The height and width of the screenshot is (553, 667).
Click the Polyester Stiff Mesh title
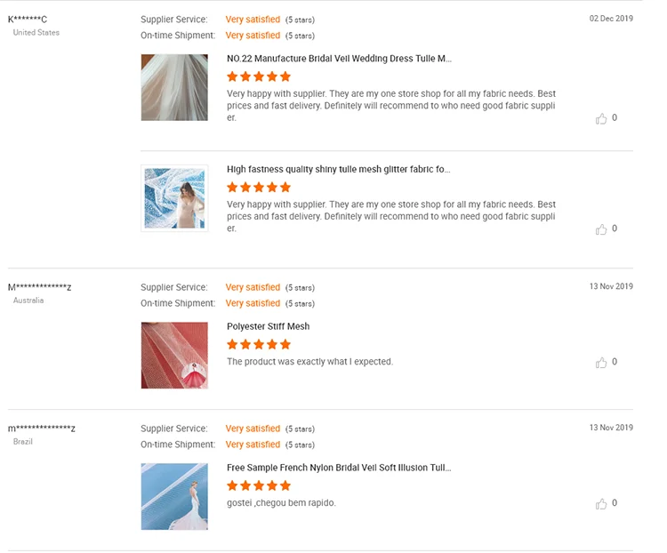point(268,326)
